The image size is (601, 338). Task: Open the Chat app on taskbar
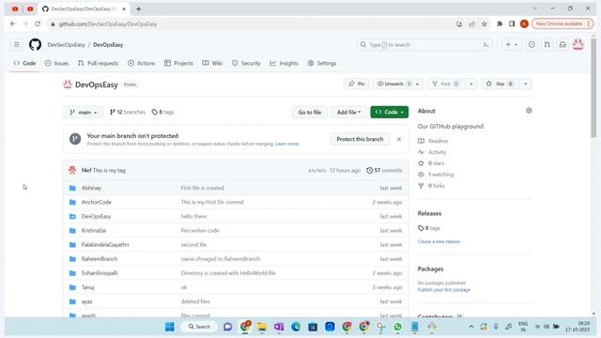pyautogui.click(x=227, y=327)
